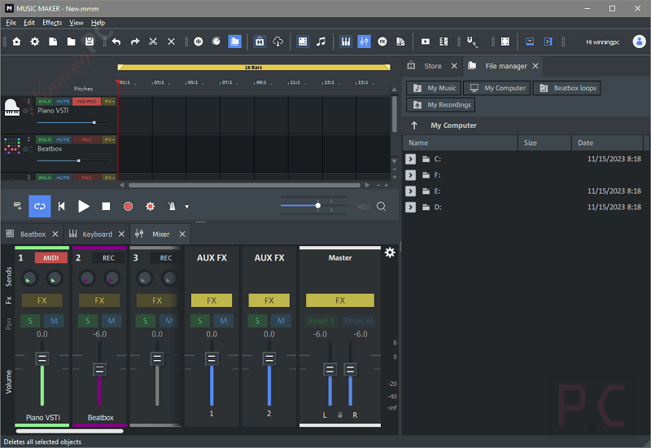Go up one folder level arrow
This screenshot has height=448, width=651.
click(414, 125)
